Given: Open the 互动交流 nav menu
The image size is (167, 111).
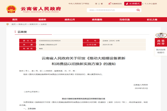Looking at the screenshot, I should [124, 20].
